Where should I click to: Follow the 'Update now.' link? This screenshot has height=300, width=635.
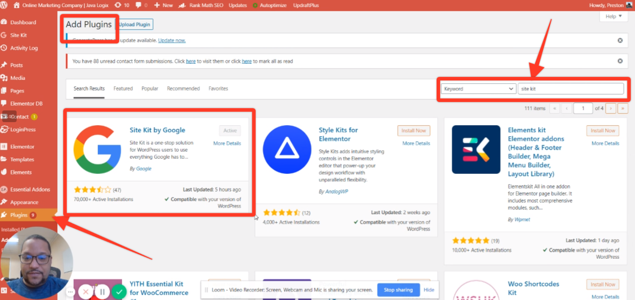172,40
